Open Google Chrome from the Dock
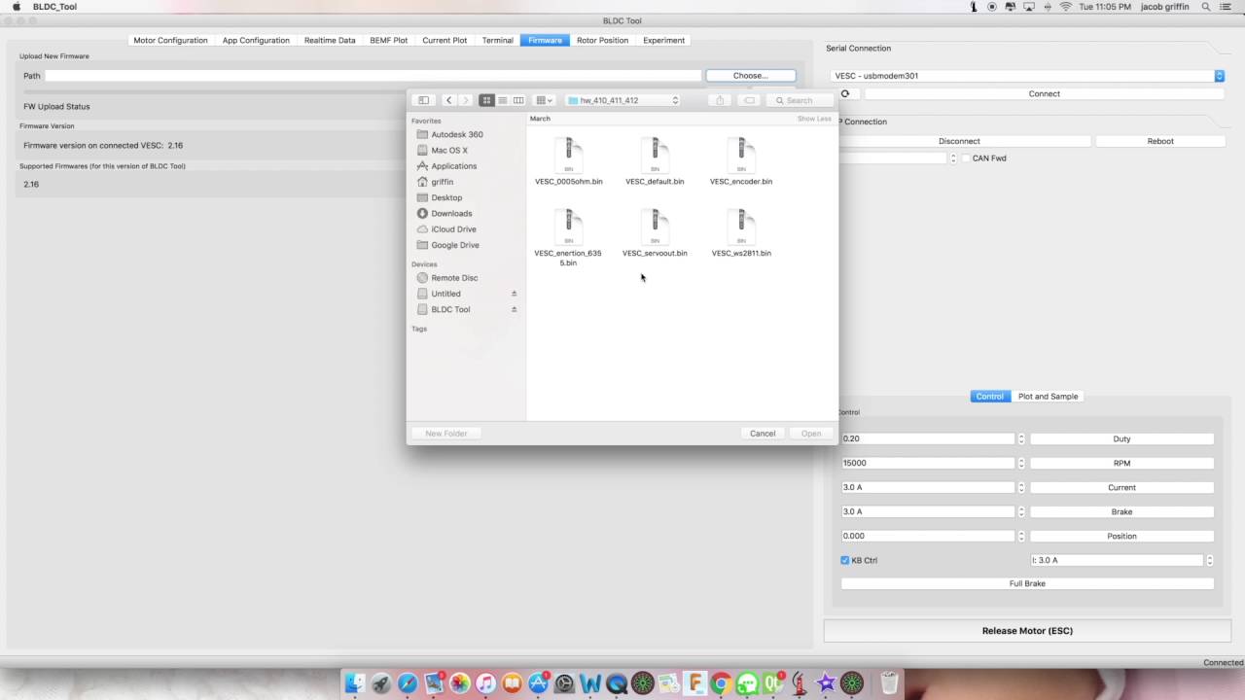The height and width of the screenshot is (700, 1245). 721,683
